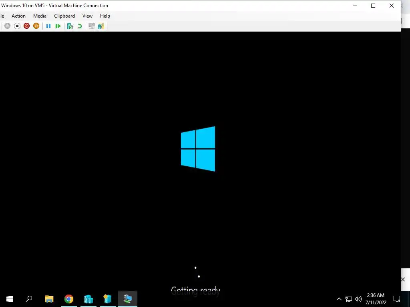This screenshot has width=410, height=307.
Task: Select the Virtual Machine Connection taskbar button
Action: (128, 299)
